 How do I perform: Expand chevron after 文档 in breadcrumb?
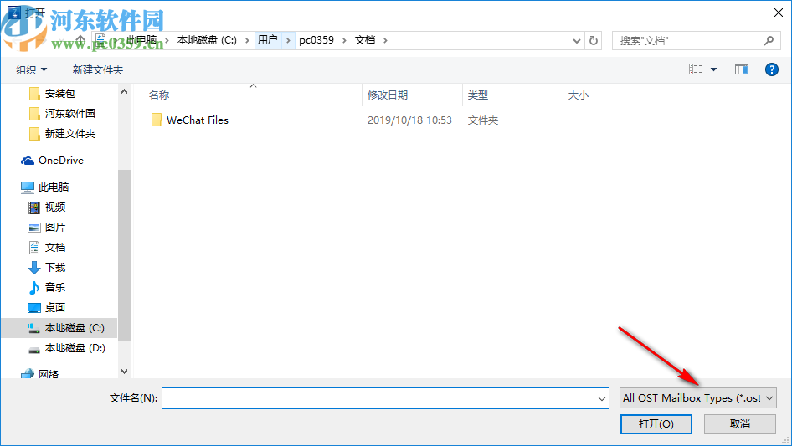[385, 40]
